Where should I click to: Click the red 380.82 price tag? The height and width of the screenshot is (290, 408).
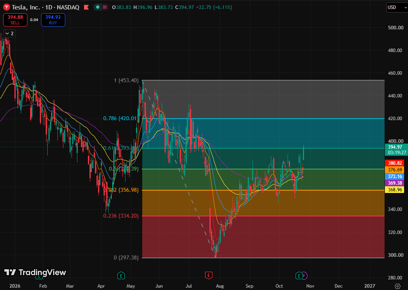pyautogui.click(x=394, y=163)
